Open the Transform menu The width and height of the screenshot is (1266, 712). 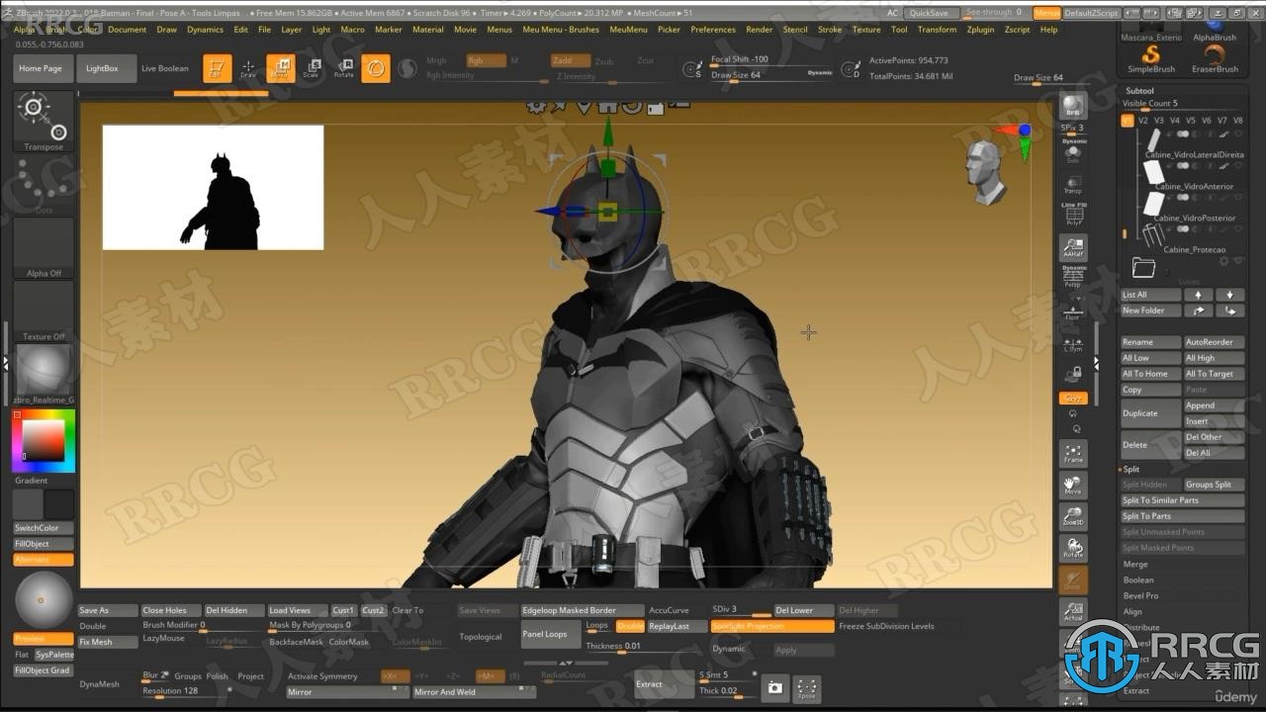click(937, 30)
